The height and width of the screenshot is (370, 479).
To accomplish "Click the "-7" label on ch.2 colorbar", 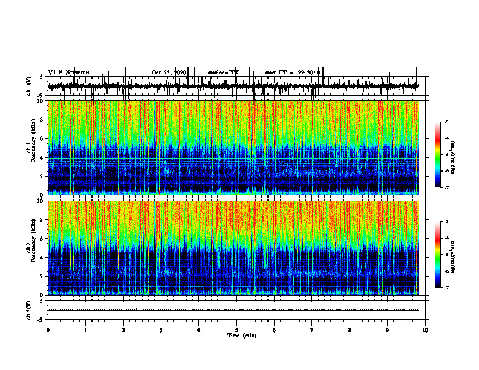I will 446,287.
